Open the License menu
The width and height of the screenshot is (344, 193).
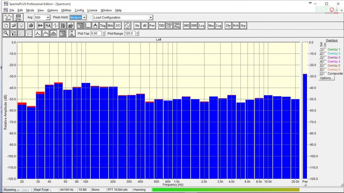coord(92,10)
